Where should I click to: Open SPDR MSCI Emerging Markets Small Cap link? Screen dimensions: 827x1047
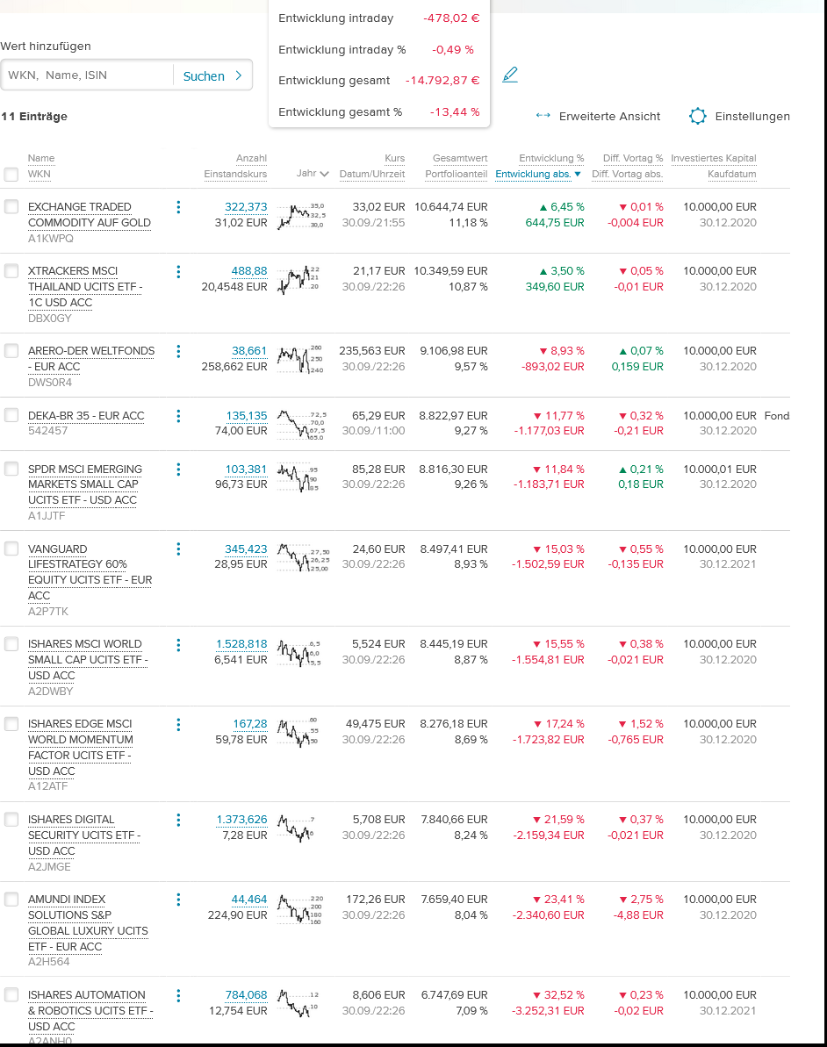point(84,484)
